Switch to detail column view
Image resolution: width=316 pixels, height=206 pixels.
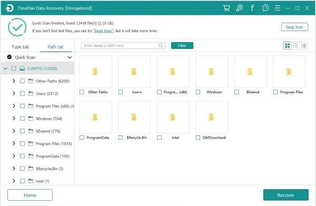(x=304, y=46)
